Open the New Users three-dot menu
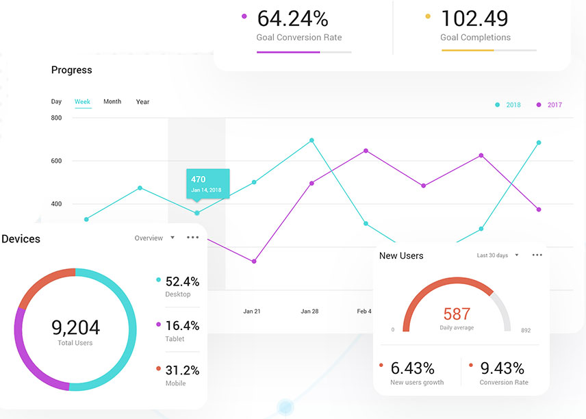The height and width of the screenshot is (419, 586). pyautogui.click(x=537, y=255)
